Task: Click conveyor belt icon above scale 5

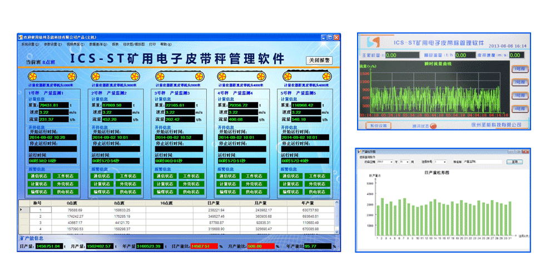Action: pos(303,76)
